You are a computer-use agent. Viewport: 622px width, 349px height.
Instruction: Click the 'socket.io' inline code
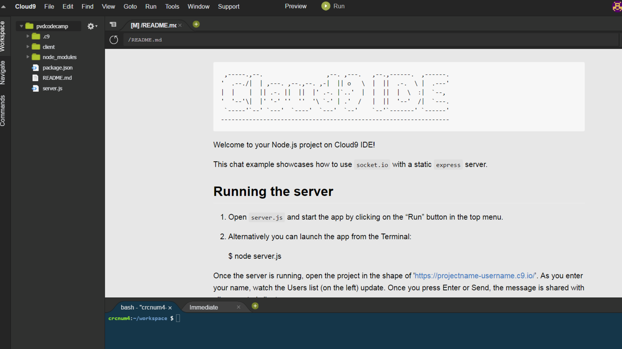(372, 165)
